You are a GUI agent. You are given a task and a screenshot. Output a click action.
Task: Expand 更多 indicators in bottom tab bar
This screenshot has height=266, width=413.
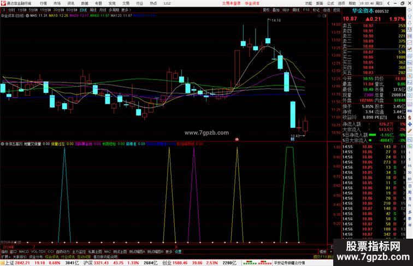169,252
